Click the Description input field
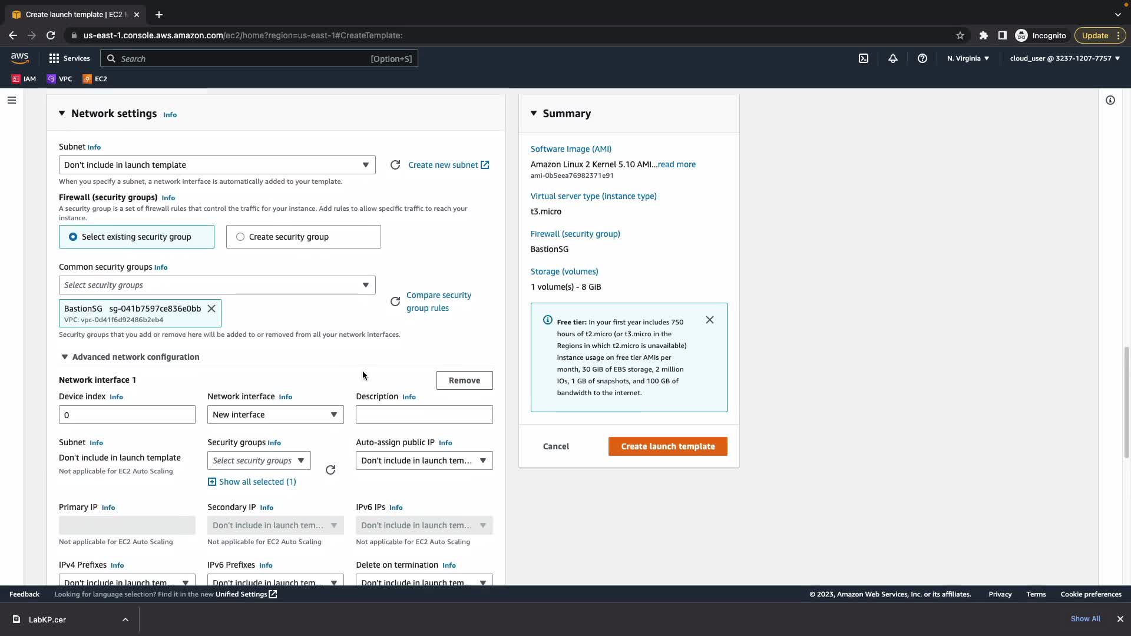 (424, 415)
